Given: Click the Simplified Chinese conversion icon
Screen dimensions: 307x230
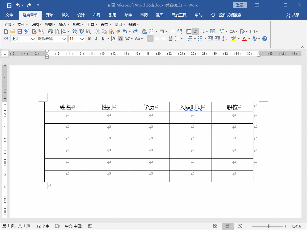Looking at the screenshot, I should [x=75, y=31].
